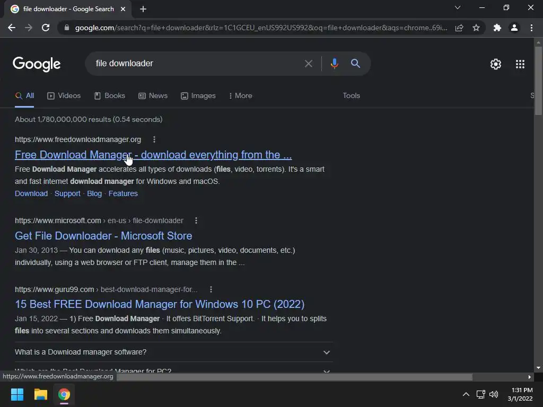Open the volume tray icon
The height and width of the screenshot is (407, 543).
494,394
